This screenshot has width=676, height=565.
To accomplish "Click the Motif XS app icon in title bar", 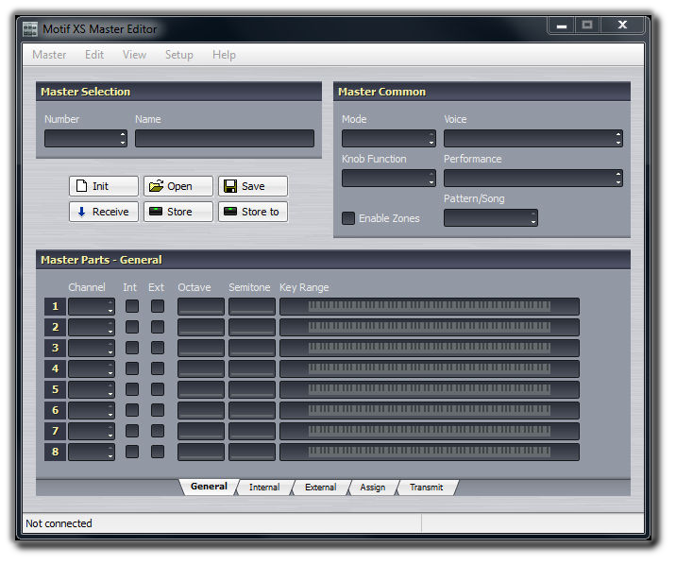I will pyautogui.click(x=30, y=29).
